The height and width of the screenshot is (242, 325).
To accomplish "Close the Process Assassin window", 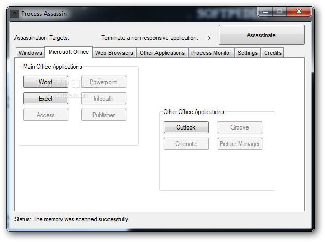I will (299, 11).
